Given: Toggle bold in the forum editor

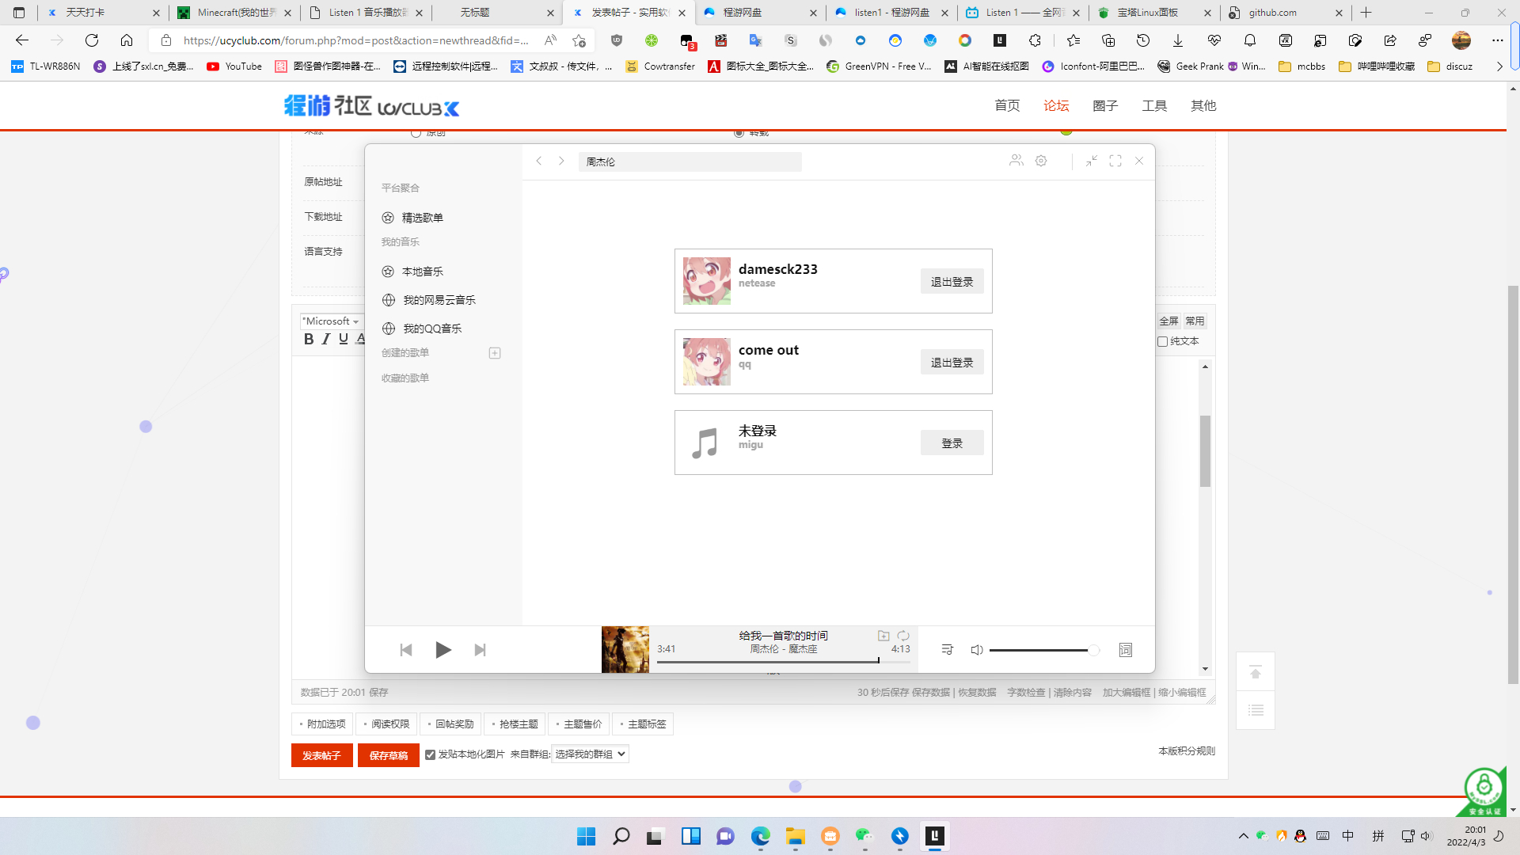Looking at the screenshot, I should (309, 339).
